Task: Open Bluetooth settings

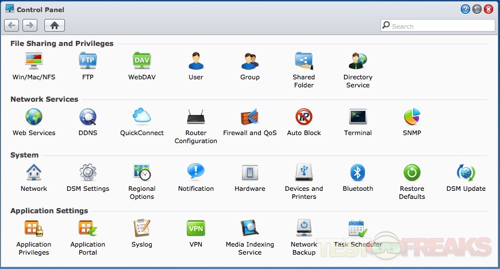Action: [x=357, y=172]
